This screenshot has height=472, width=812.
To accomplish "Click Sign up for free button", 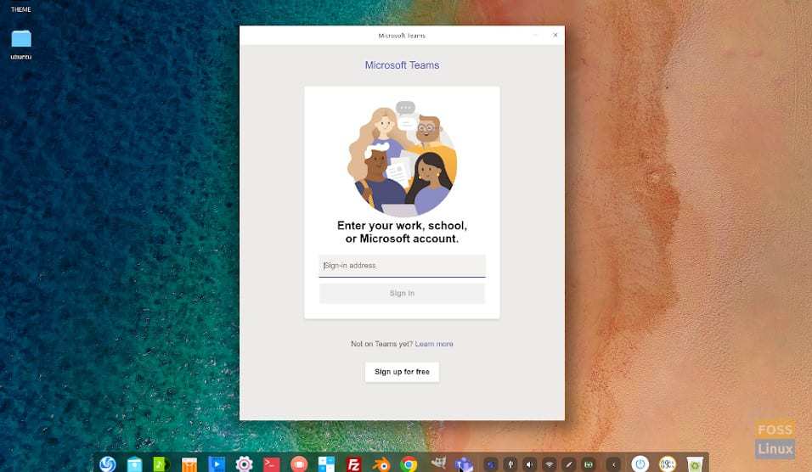I will coord(402,372).
